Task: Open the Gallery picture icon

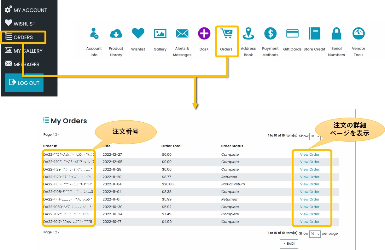Action: click(x=160, y=34)
